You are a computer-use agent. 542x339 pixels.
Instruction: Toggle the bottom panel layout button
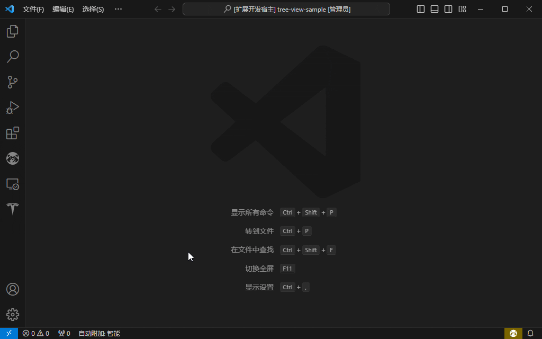[x=435, y=9]
